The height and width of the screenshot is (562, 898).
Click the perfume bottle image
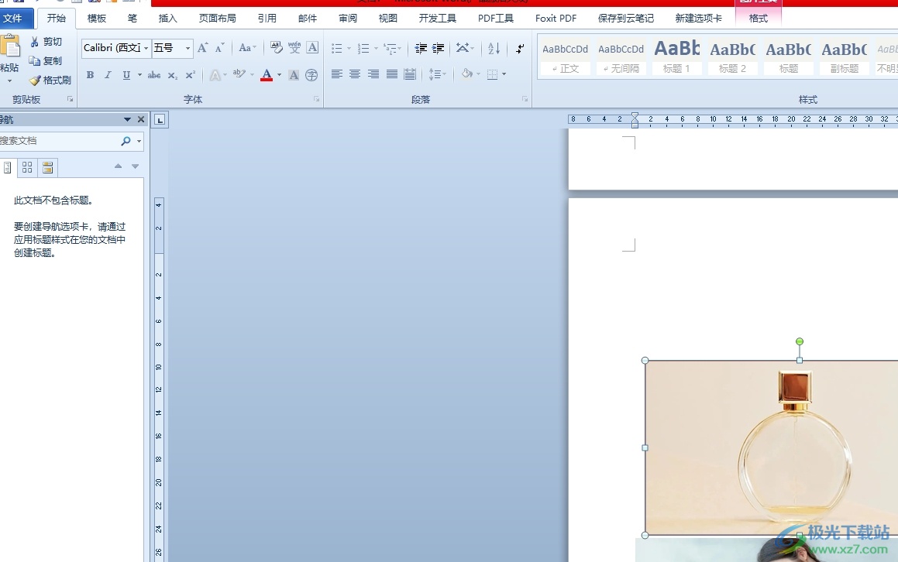coord(772,448)
